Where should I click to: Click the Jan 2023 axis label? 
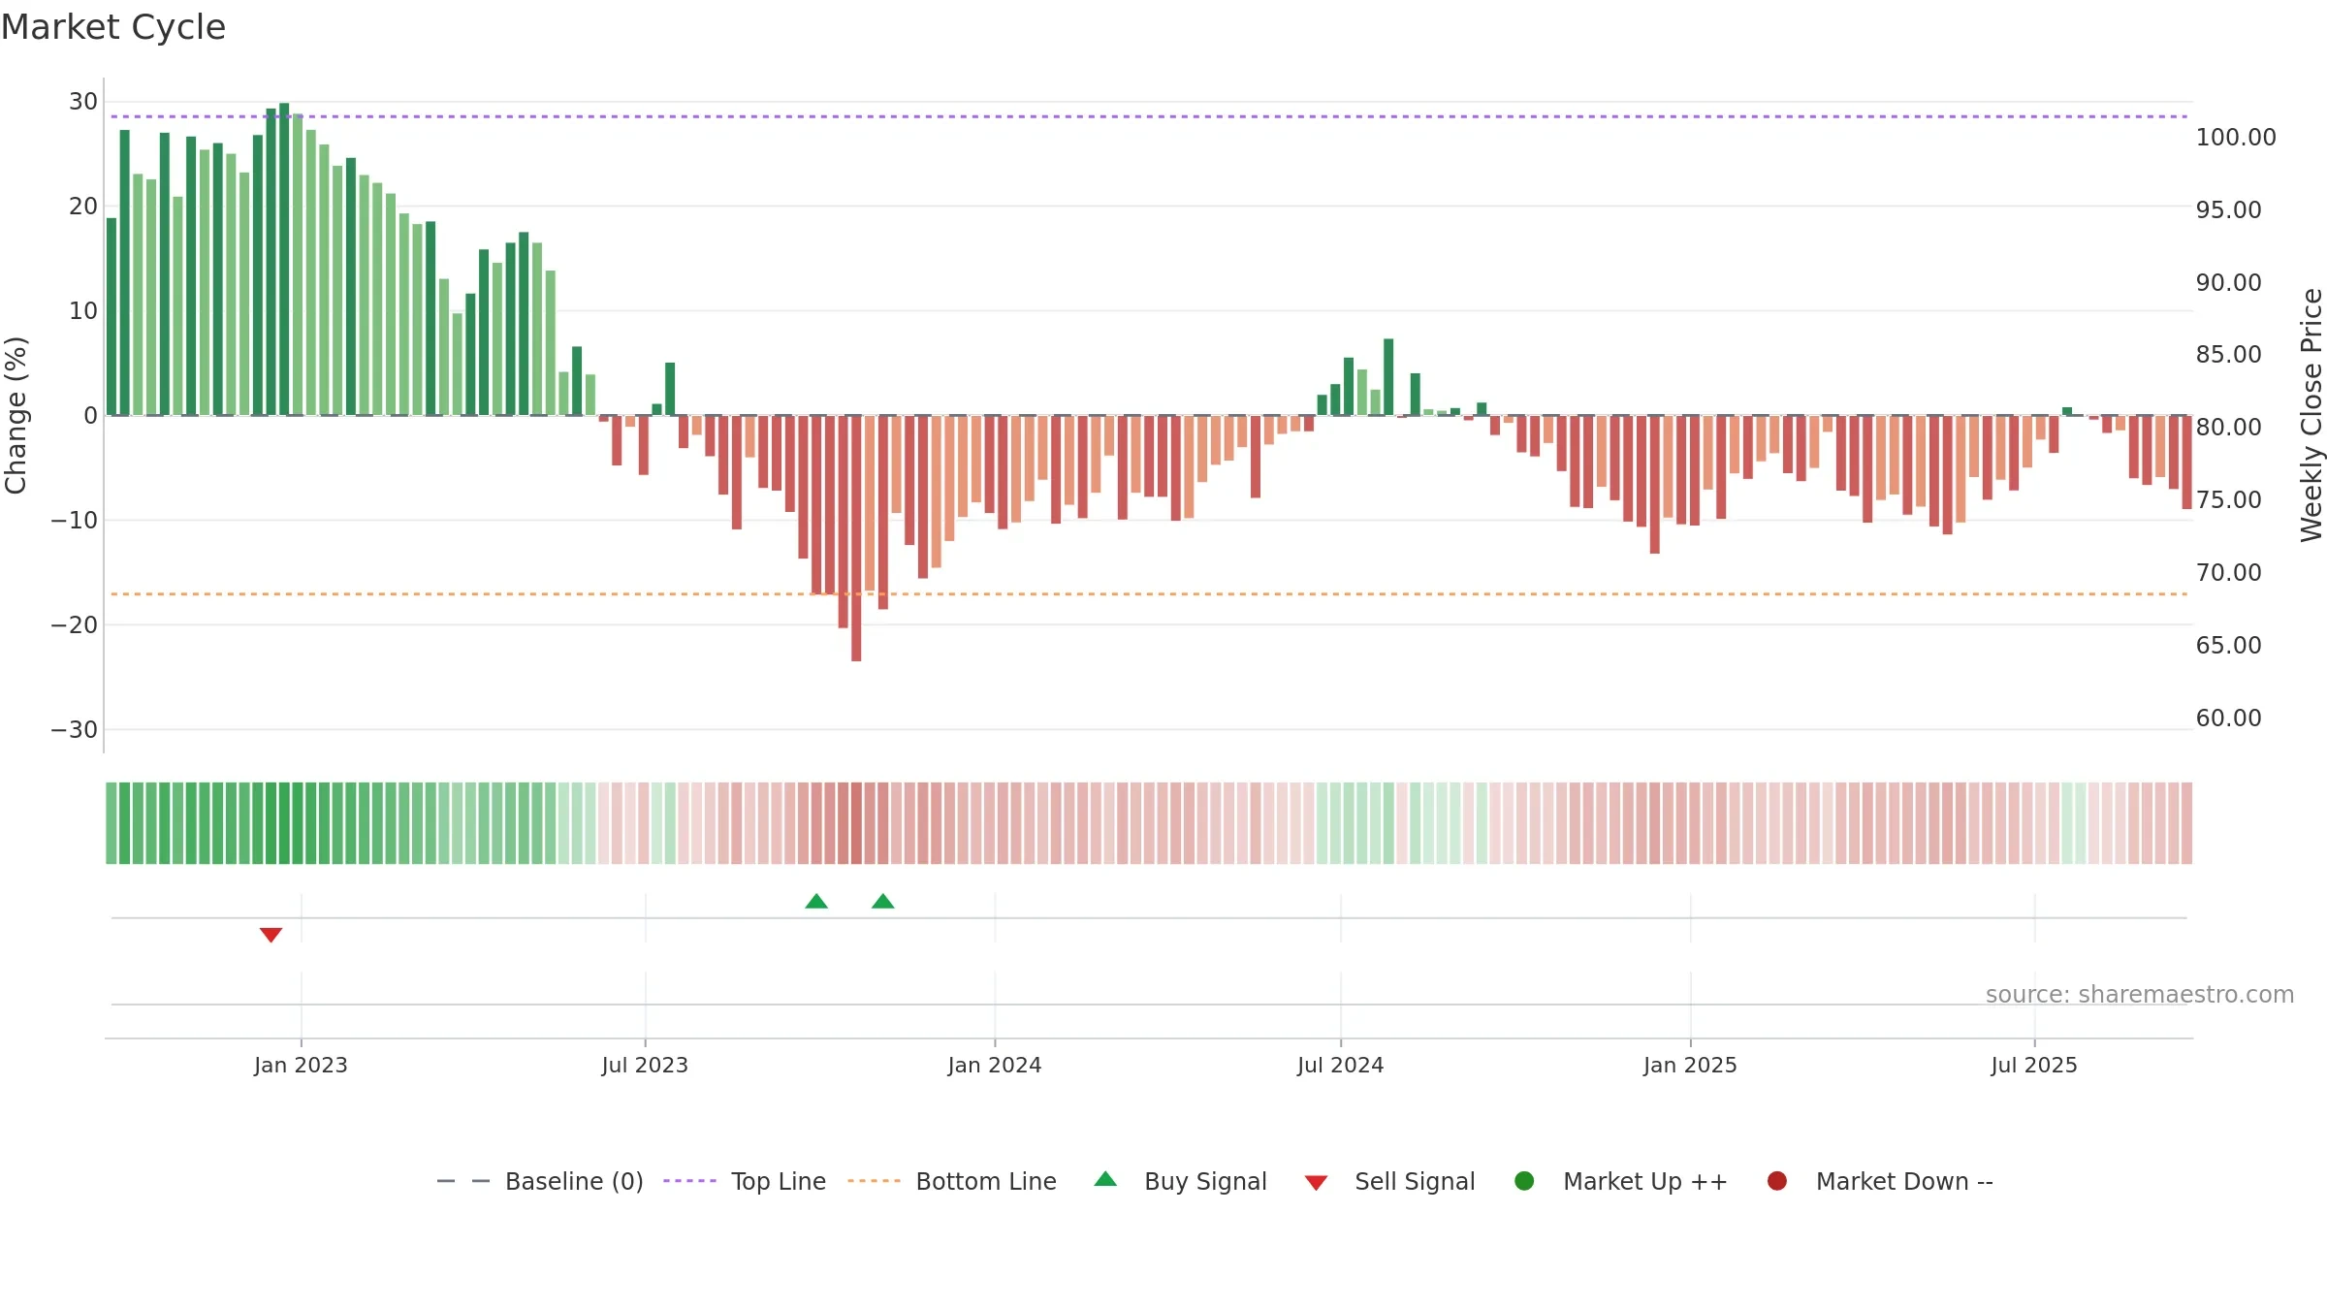[x=301, y=1065]
